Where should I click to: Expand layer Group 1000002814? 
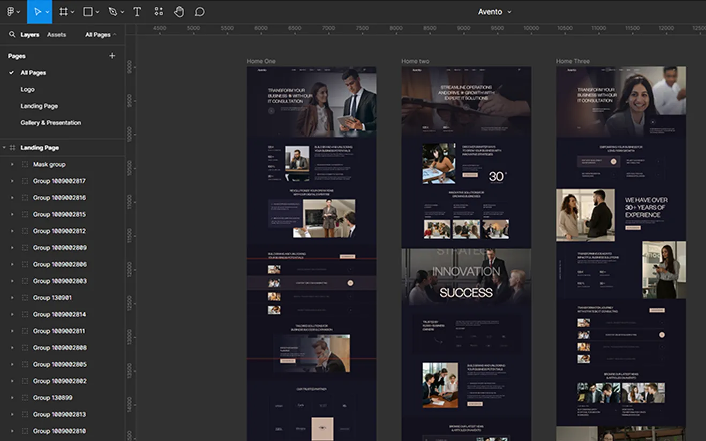click(x=12, y=314)
